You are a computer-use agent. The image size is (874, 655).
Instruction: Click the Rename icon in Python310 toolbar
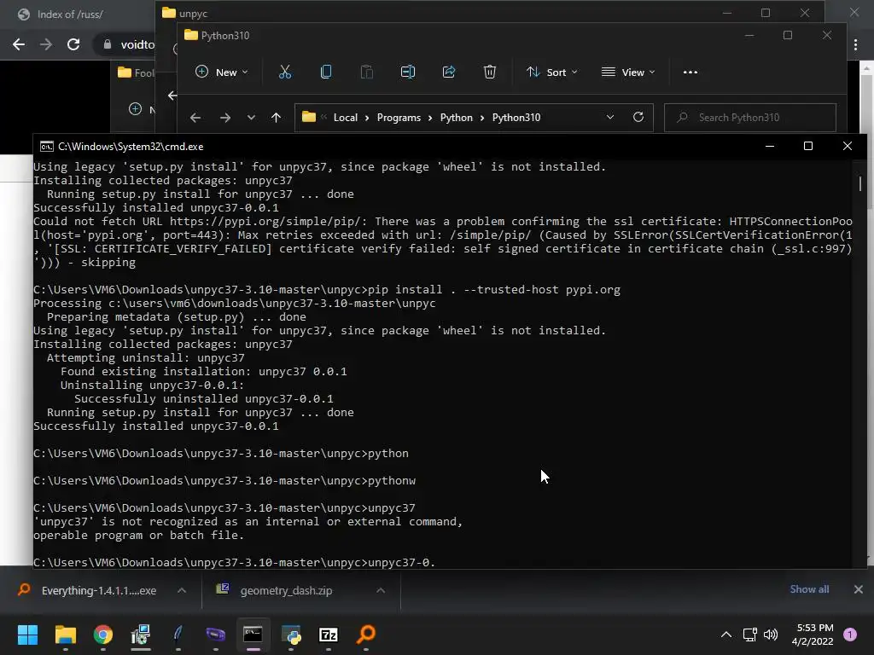(408, 72)
